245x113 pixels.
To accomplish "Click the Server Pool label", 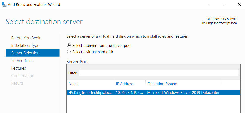I will tap(77, 62).
